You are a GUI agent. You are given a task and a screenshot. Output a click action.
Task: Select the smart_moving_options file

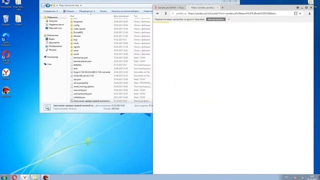[x=83, y=86]
